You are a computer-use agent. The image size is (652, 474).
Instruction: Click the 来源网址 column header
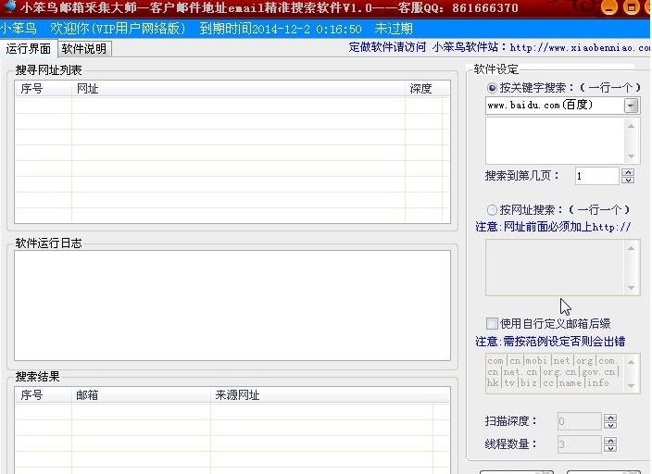pyautogui.click(x=321, y=395)
